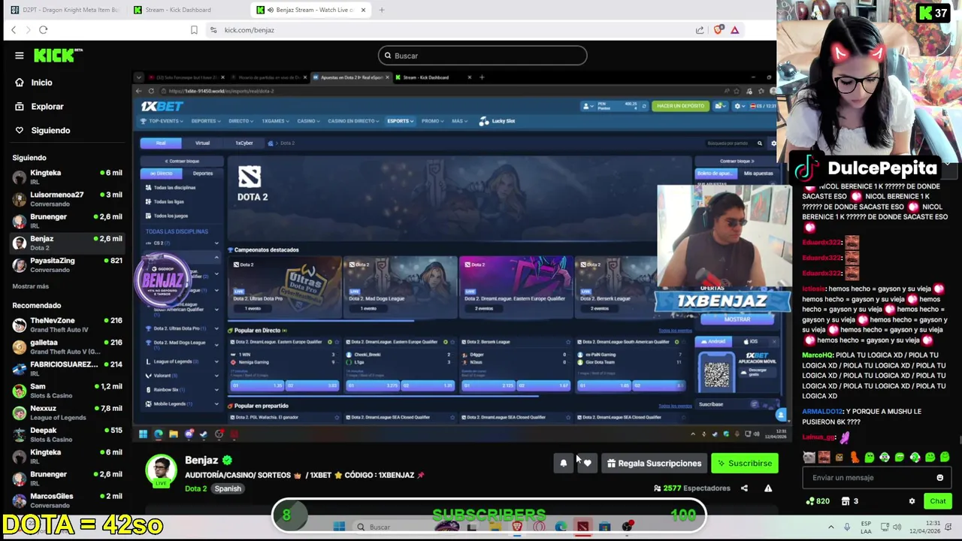Open Dota 2 category link
Screen dimensions: 962x541
tap(195, 488)
